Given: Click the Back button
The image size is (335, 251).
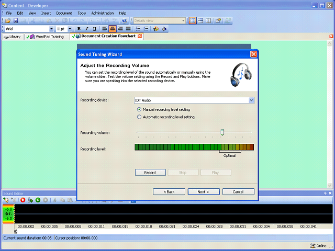Looking at the screenshot, I should pos(169,192).
